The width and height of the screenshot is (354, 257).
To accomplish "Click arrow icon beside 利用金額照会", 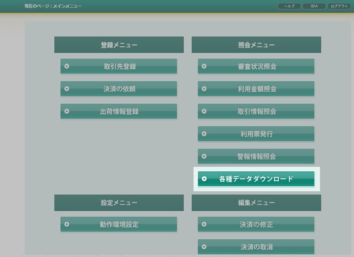I will click(204, 89).
